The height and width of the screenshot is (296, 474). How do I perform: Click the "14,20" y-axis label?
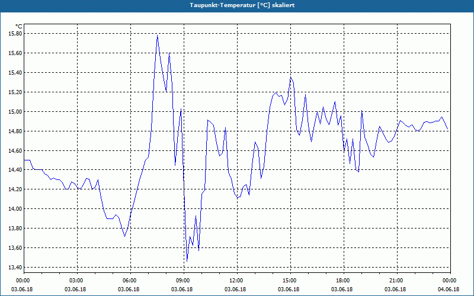(15, 189)
